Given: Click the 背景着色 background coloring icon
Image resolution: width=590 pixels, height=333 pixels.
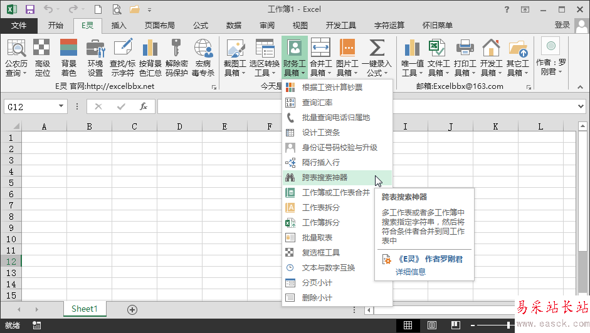Looking at the screenshot, I should pos(68,58).
